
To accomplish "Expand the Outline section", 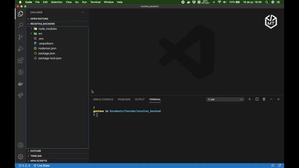I will pos(36,151).
